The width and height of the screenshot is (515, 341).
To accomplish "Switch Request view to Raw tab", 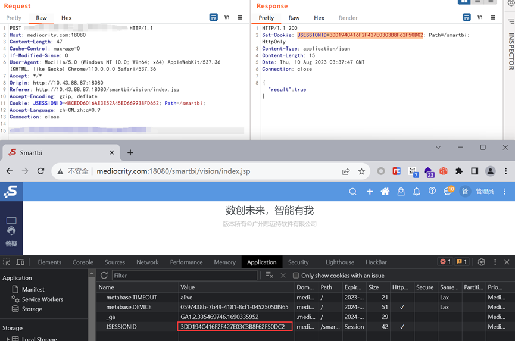I will [x=42, y=18].
